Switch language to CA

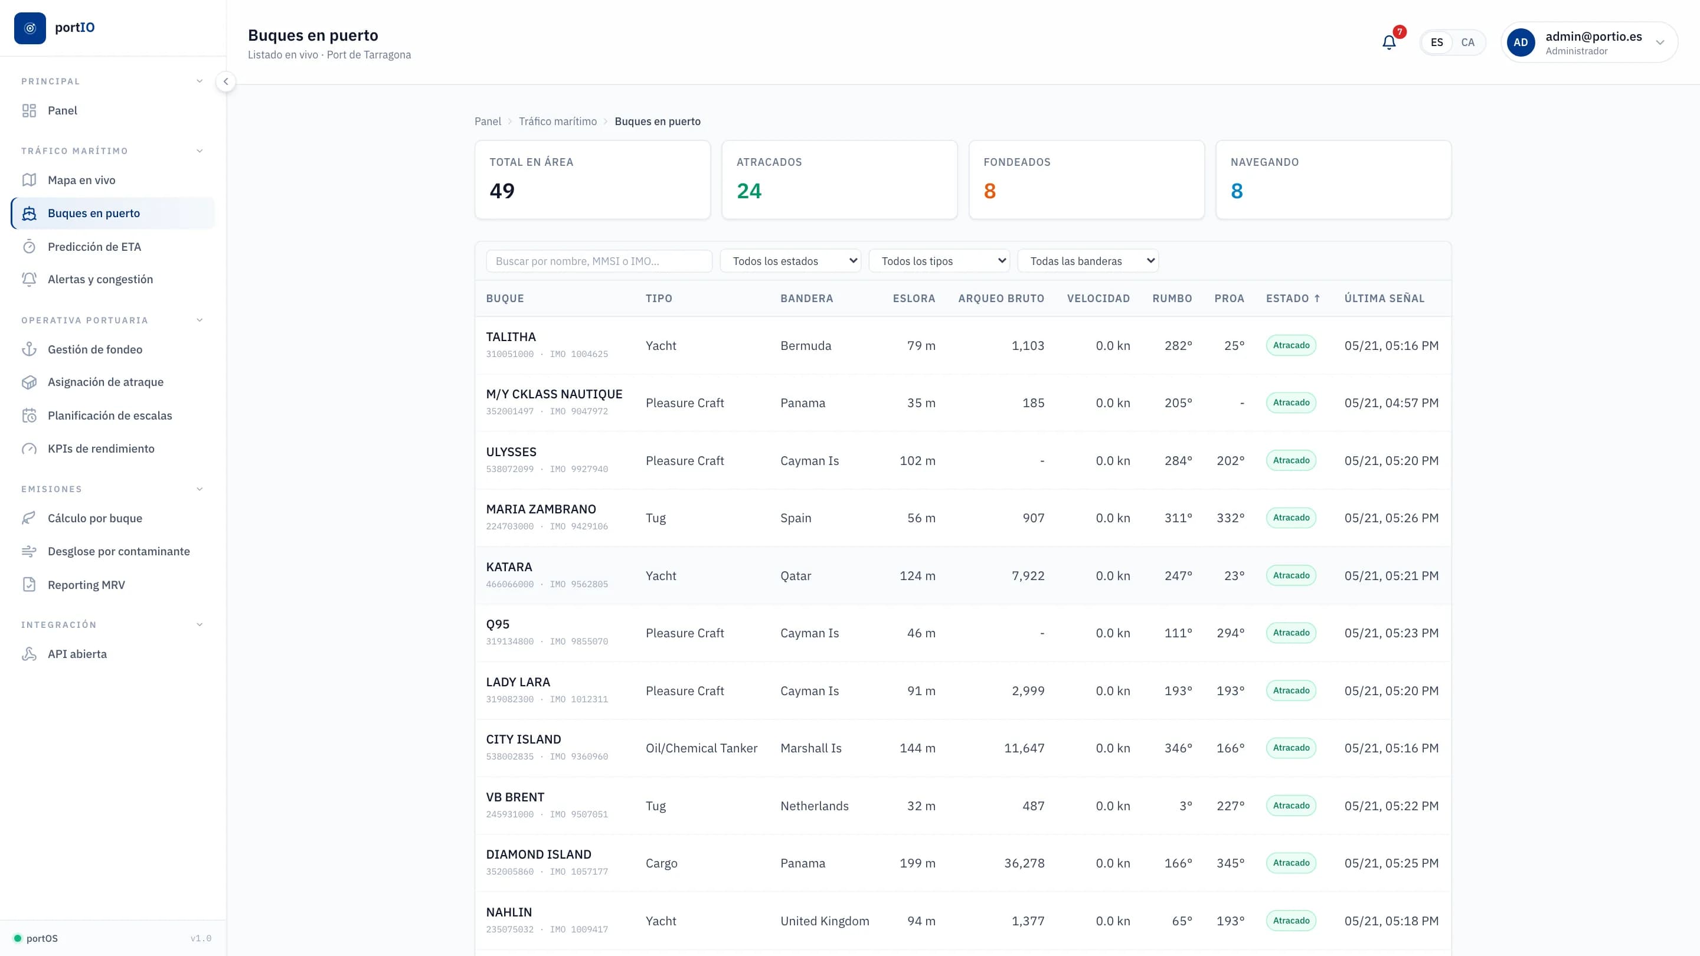pos(1467,42)
